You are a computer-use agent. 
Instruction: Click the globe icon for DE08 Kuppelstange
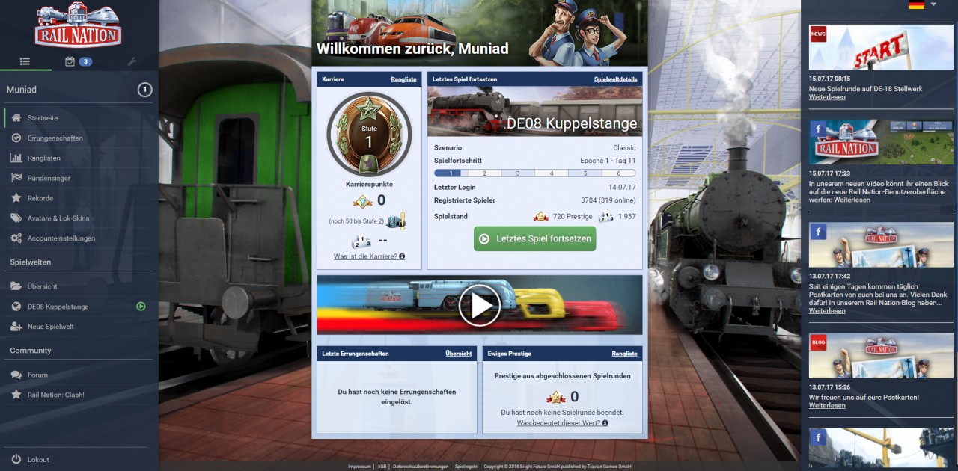(16, 307)
